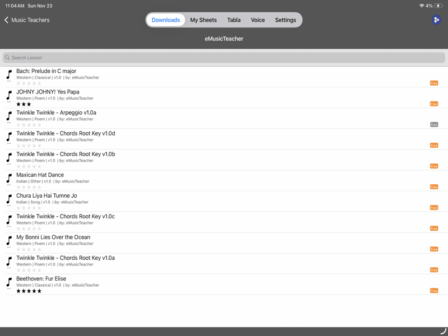448x336 pixels.
Task: Open the Tabla tab
Action: 234,20
